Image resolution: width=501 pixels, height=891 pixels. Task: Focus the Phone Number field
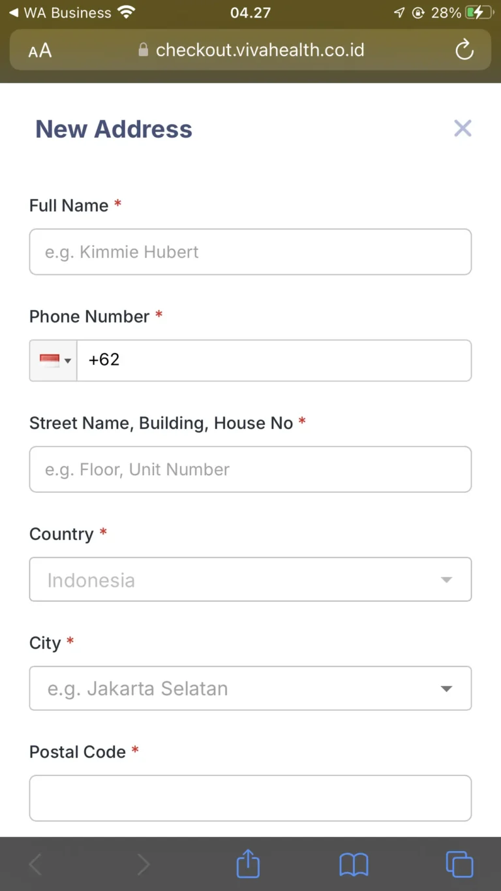(274, 360)
